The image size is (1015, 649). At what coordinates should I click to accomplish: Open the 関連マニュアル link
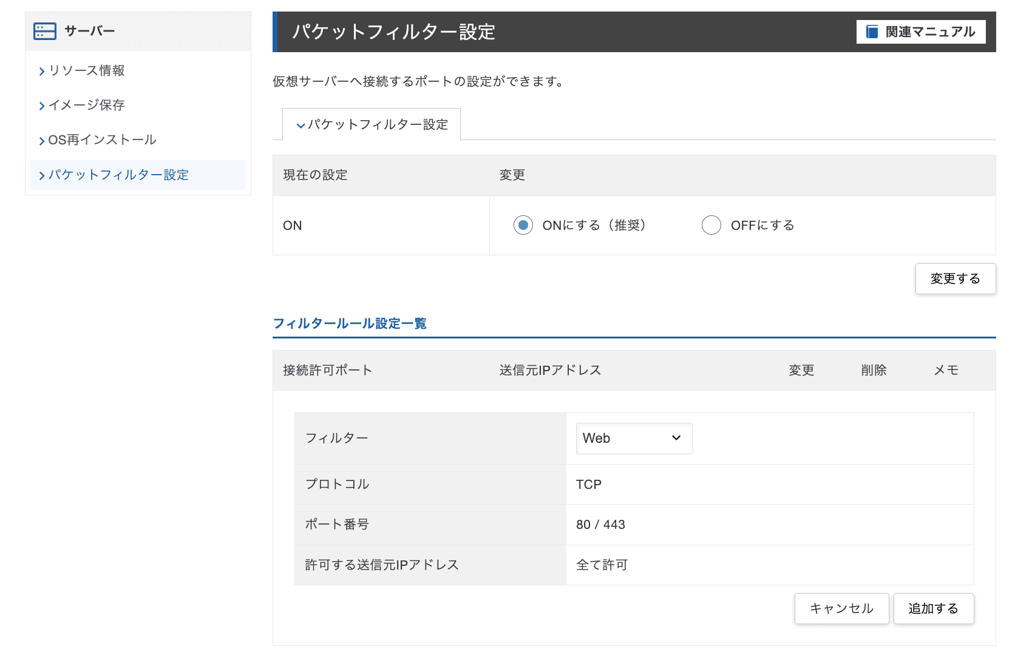[929, 32]
